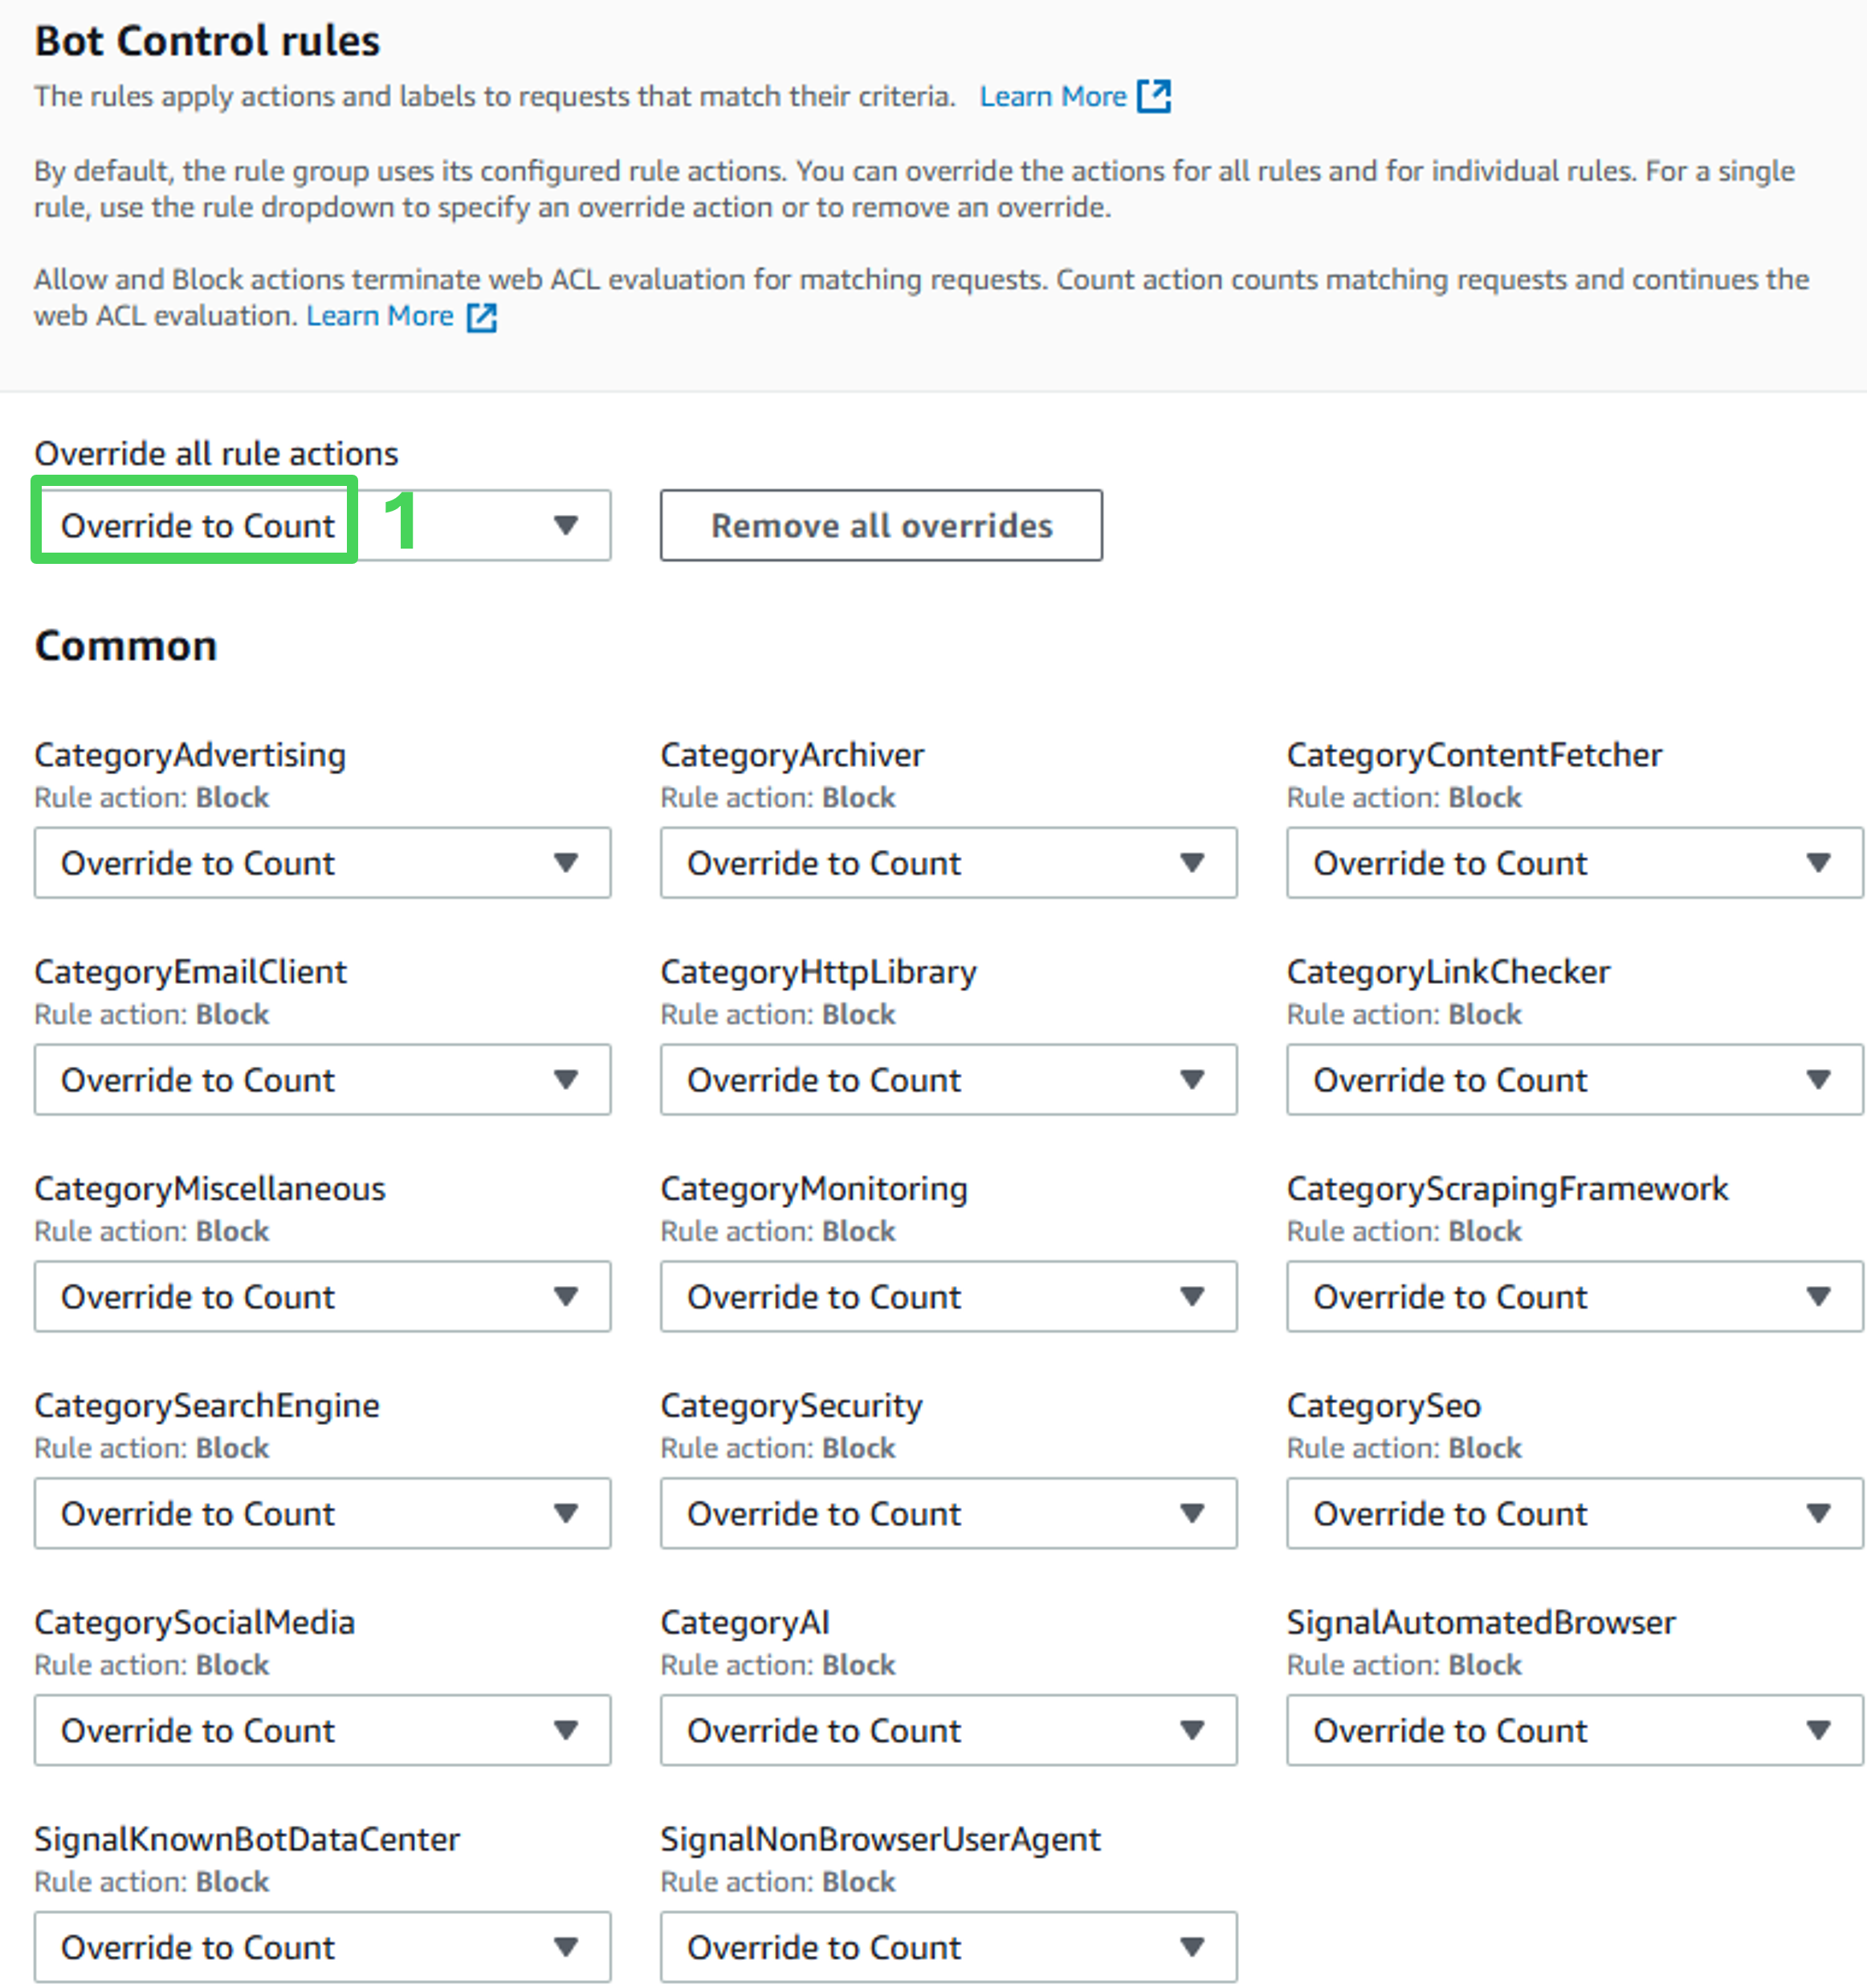
Task: Click the first Learn More link
Action: [x=1053, y=96]
